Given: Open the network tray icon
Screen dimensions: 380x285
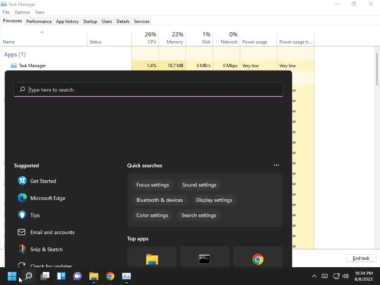Looking at the screenshot, I should click(336, 276).
